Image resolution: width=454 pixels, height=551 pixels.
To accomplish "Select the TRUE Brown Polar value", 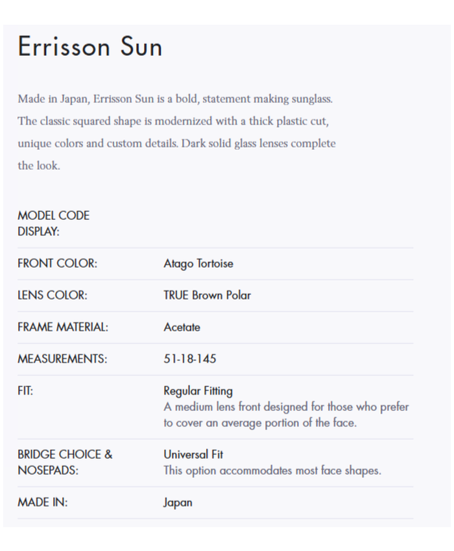I will pos(207,296).
